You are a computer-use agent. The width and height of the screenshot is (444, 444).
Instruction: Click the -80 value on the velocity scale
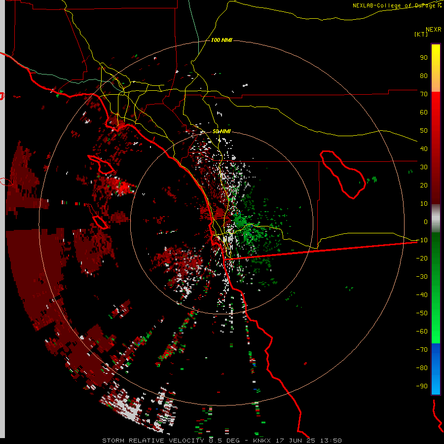pyautogui.click(x=422, y=368)
